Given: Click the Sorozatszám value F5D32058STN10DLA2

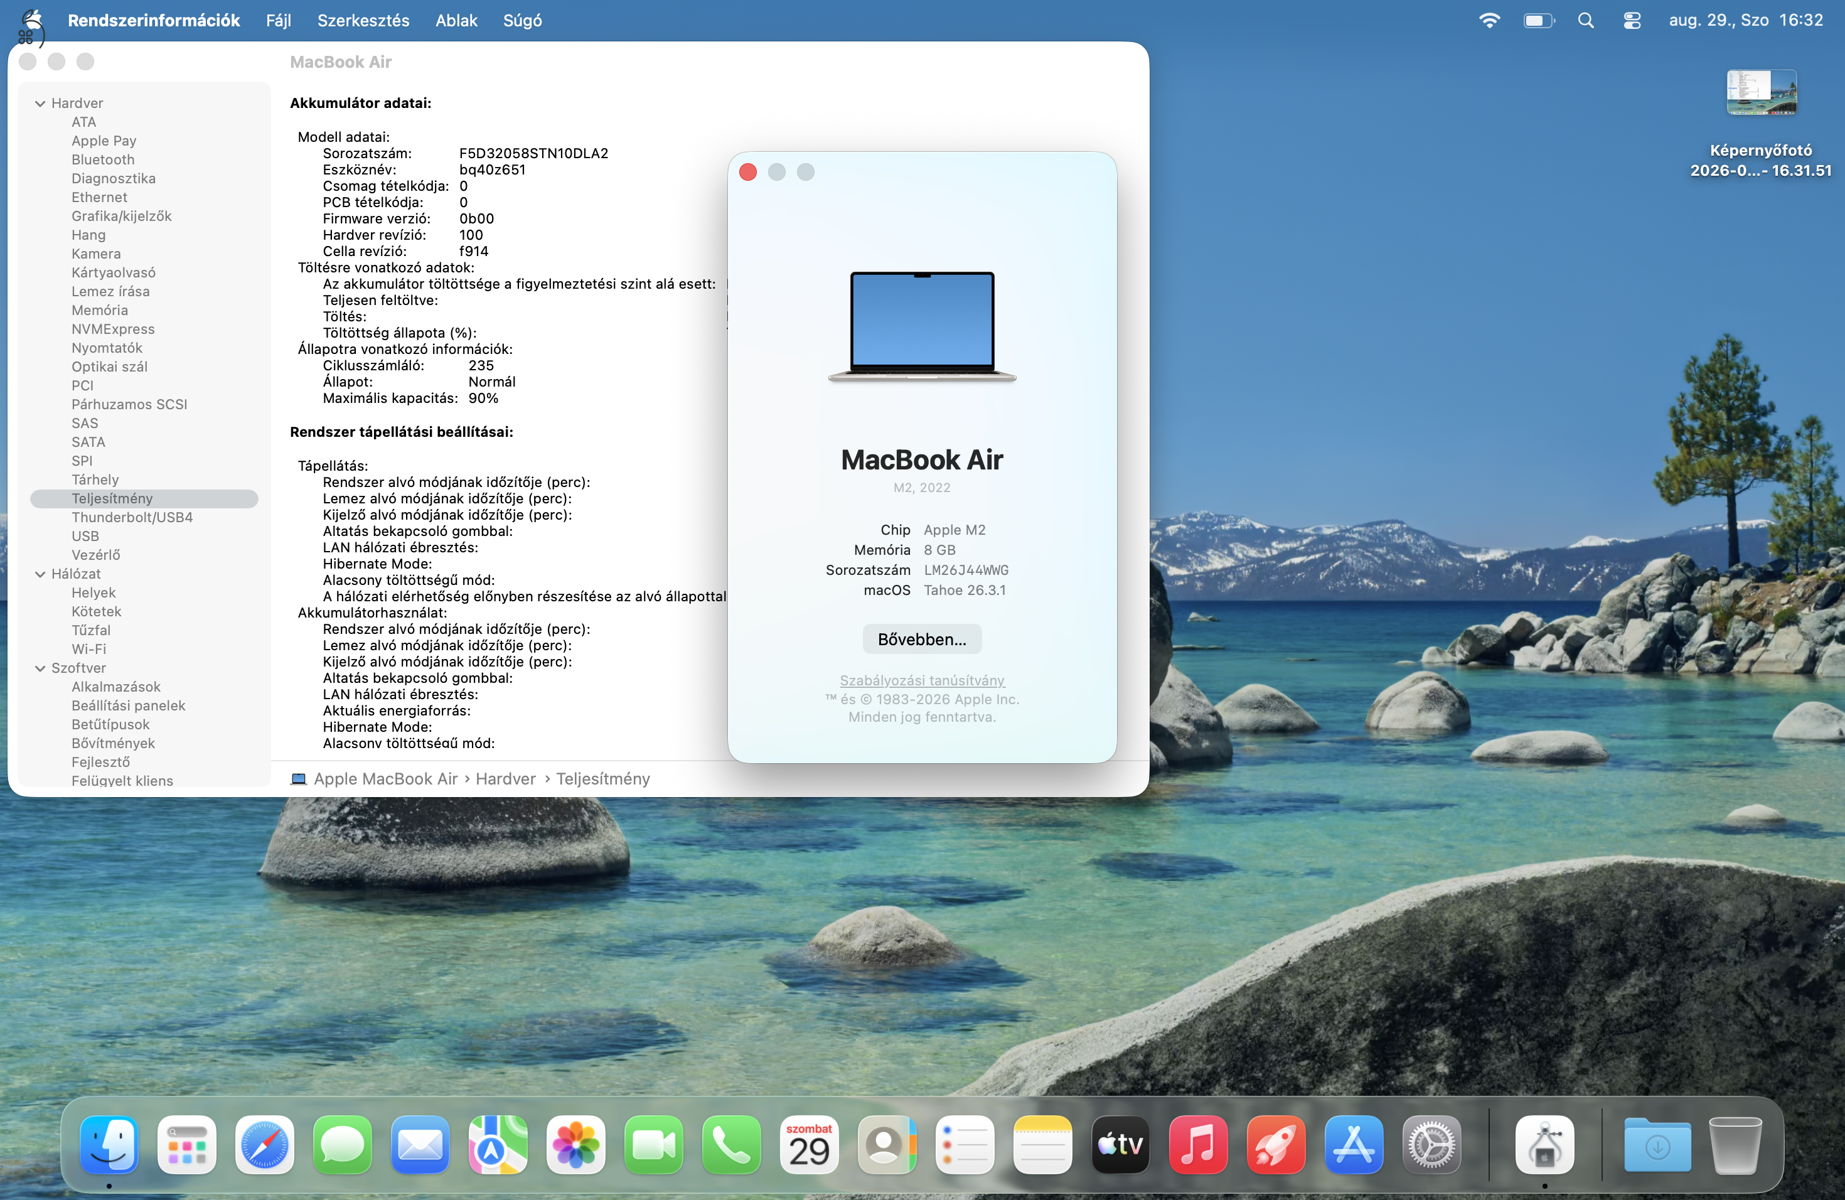Looking at the screenshot, I should point(533,154).
